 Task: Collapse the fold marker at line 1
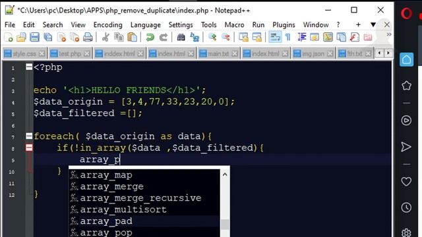(29, 66)
